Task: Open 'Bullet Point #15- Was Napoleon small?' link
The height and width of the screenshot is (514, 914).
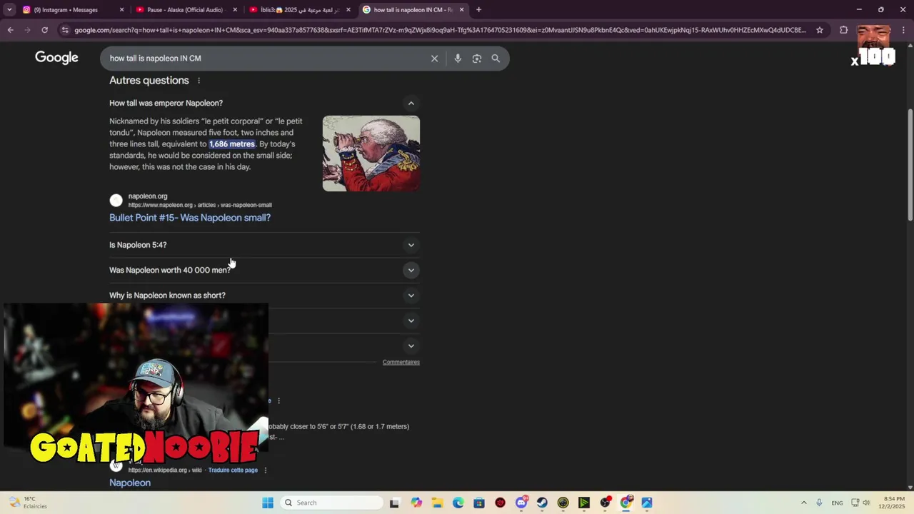Action: click(x=190, y=218)
